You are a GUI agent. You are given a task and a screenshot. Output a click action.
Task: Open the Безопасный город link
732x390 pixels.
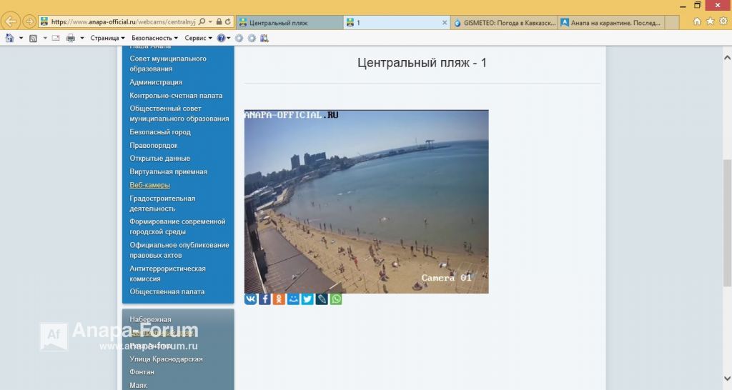[160, 132]
